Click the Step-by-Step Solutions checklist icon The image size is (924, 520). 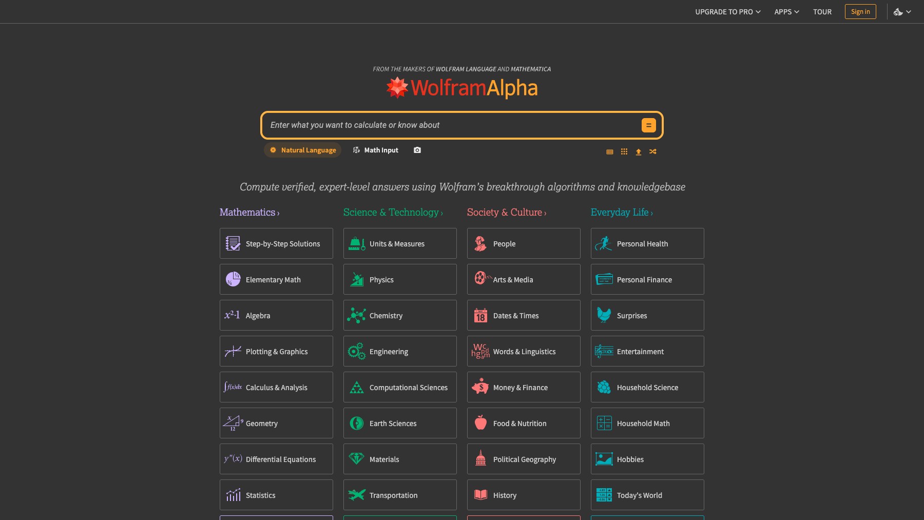[233, 243]
